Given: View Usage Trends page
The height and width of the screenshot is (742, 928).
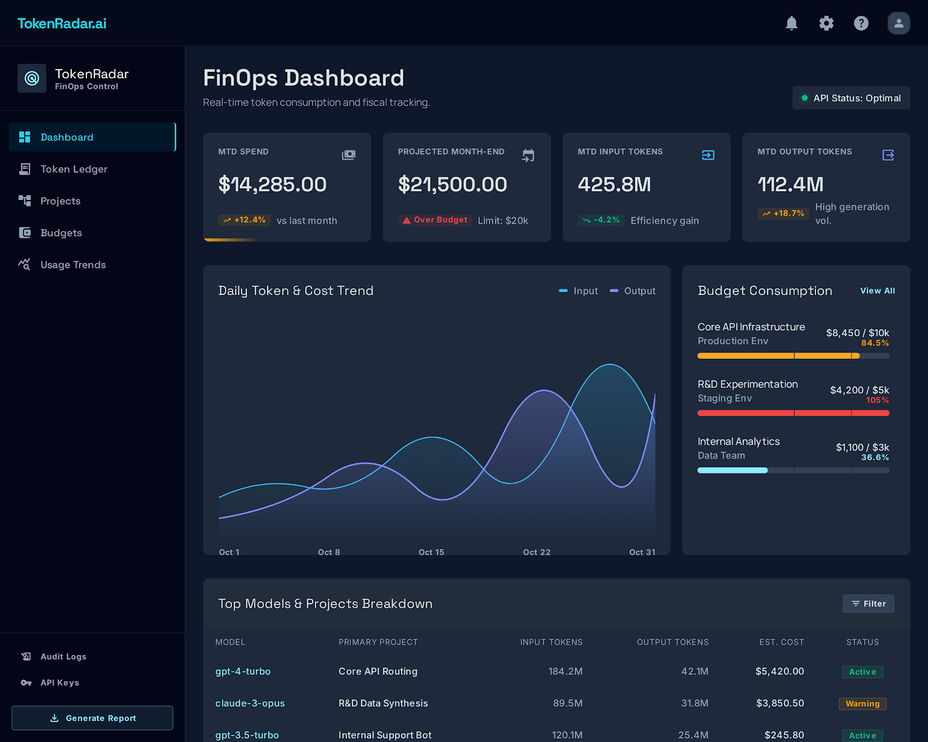Looking at the screenshot, I should [92, 264].
